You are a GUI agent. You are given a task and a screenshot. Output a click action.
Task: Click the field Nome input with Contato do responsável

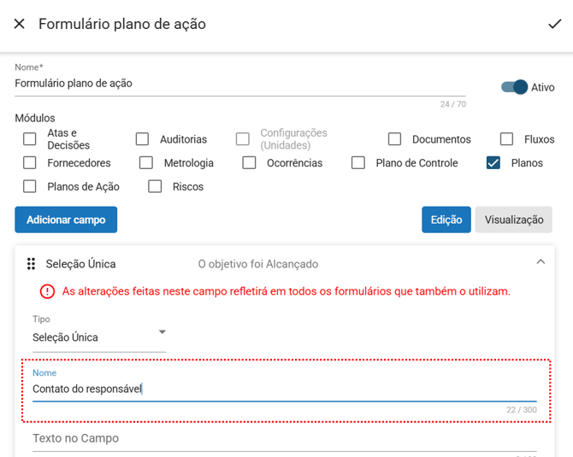pos(284,390)
